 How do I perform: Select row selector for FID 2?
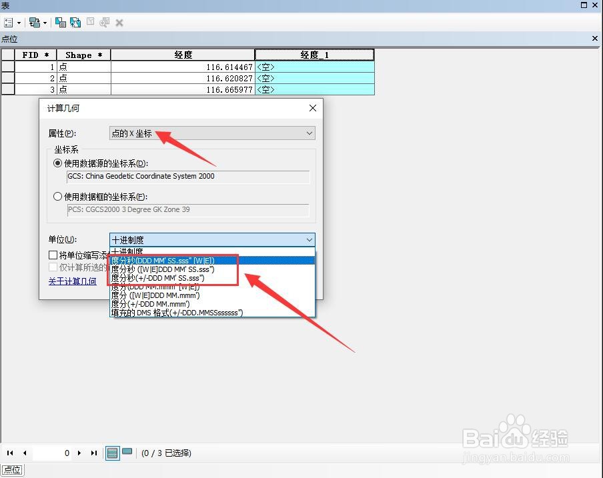[x=8, y=78]
